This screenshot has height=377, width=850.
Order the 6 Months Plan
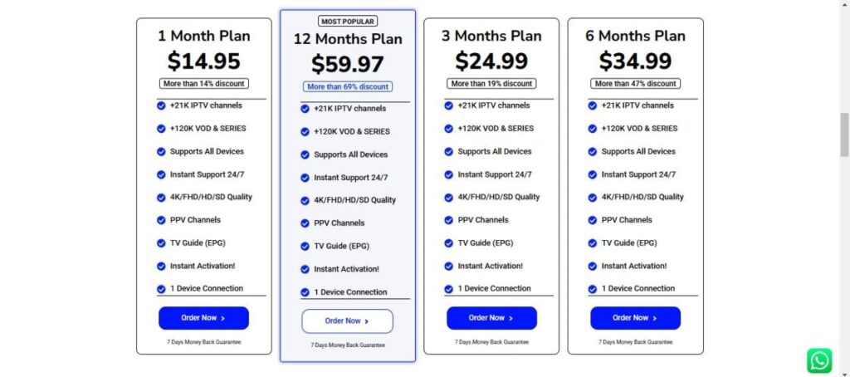pos(635,318)
